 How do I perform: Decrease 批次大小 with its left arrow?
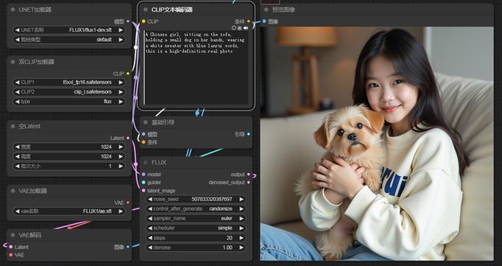tap(17, 166)
